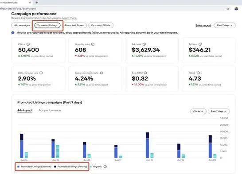Image resolution: width=242 pixels, height=174 pixels.
Task: Show the ROAS info tooltip
Action: (198, 73)
